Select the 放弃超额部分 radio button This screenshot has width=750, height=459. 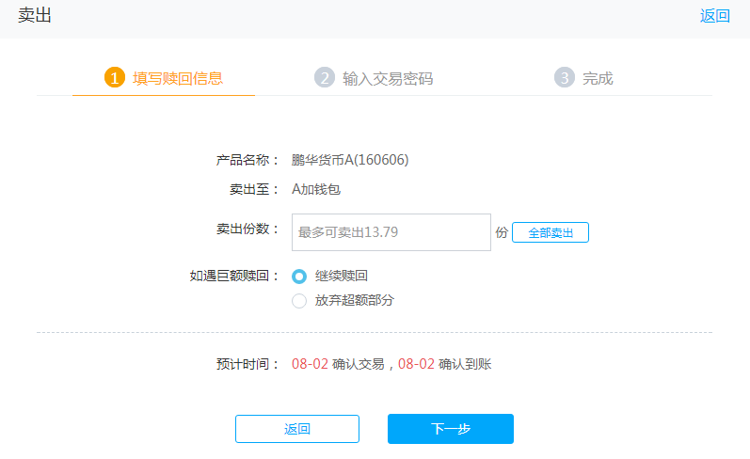pyautogui.click(x=299, y=301)
